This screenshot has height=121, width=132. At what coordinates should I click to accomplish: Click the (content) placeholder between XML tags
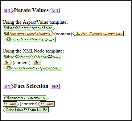22,63
